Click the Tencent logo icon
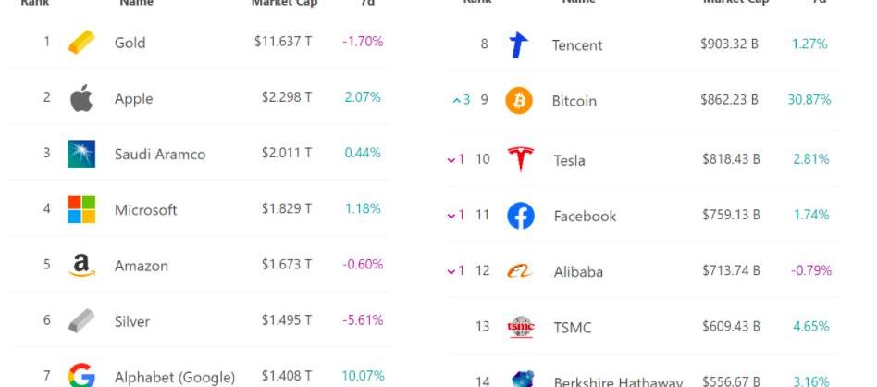 point(520,45)
